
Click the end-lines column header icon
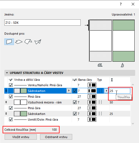[75, 80]
